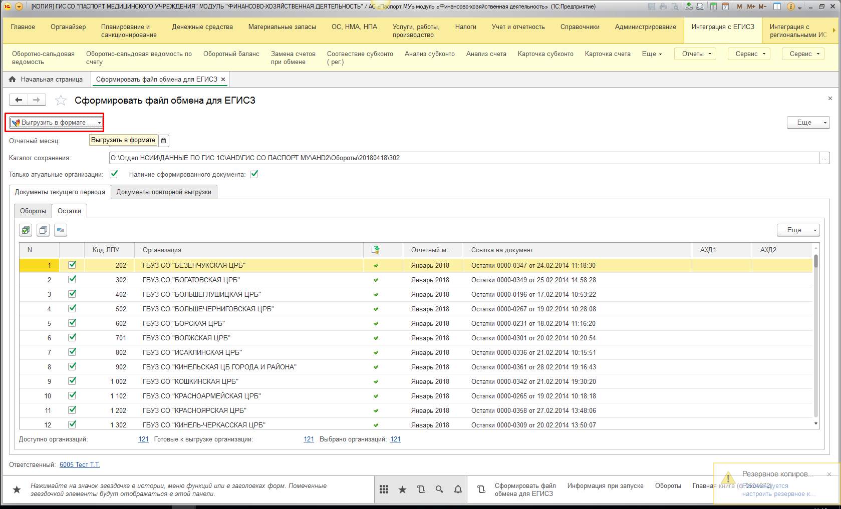Open the search icon in bottom panel
841x509 pixels.
[x=439, y=489]
